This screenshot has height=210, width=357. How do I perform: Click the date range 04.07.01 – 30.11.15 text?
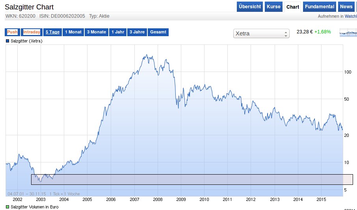coord(27,194)
